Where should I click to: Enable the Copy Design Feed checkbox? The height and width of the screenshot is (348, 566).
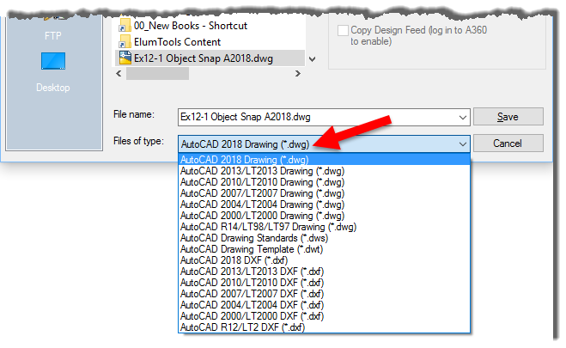tap(343, 30)
